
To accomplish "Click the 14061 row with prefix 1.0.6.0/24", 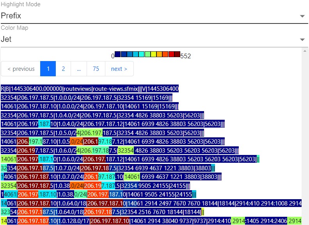I will pos(130,159).
